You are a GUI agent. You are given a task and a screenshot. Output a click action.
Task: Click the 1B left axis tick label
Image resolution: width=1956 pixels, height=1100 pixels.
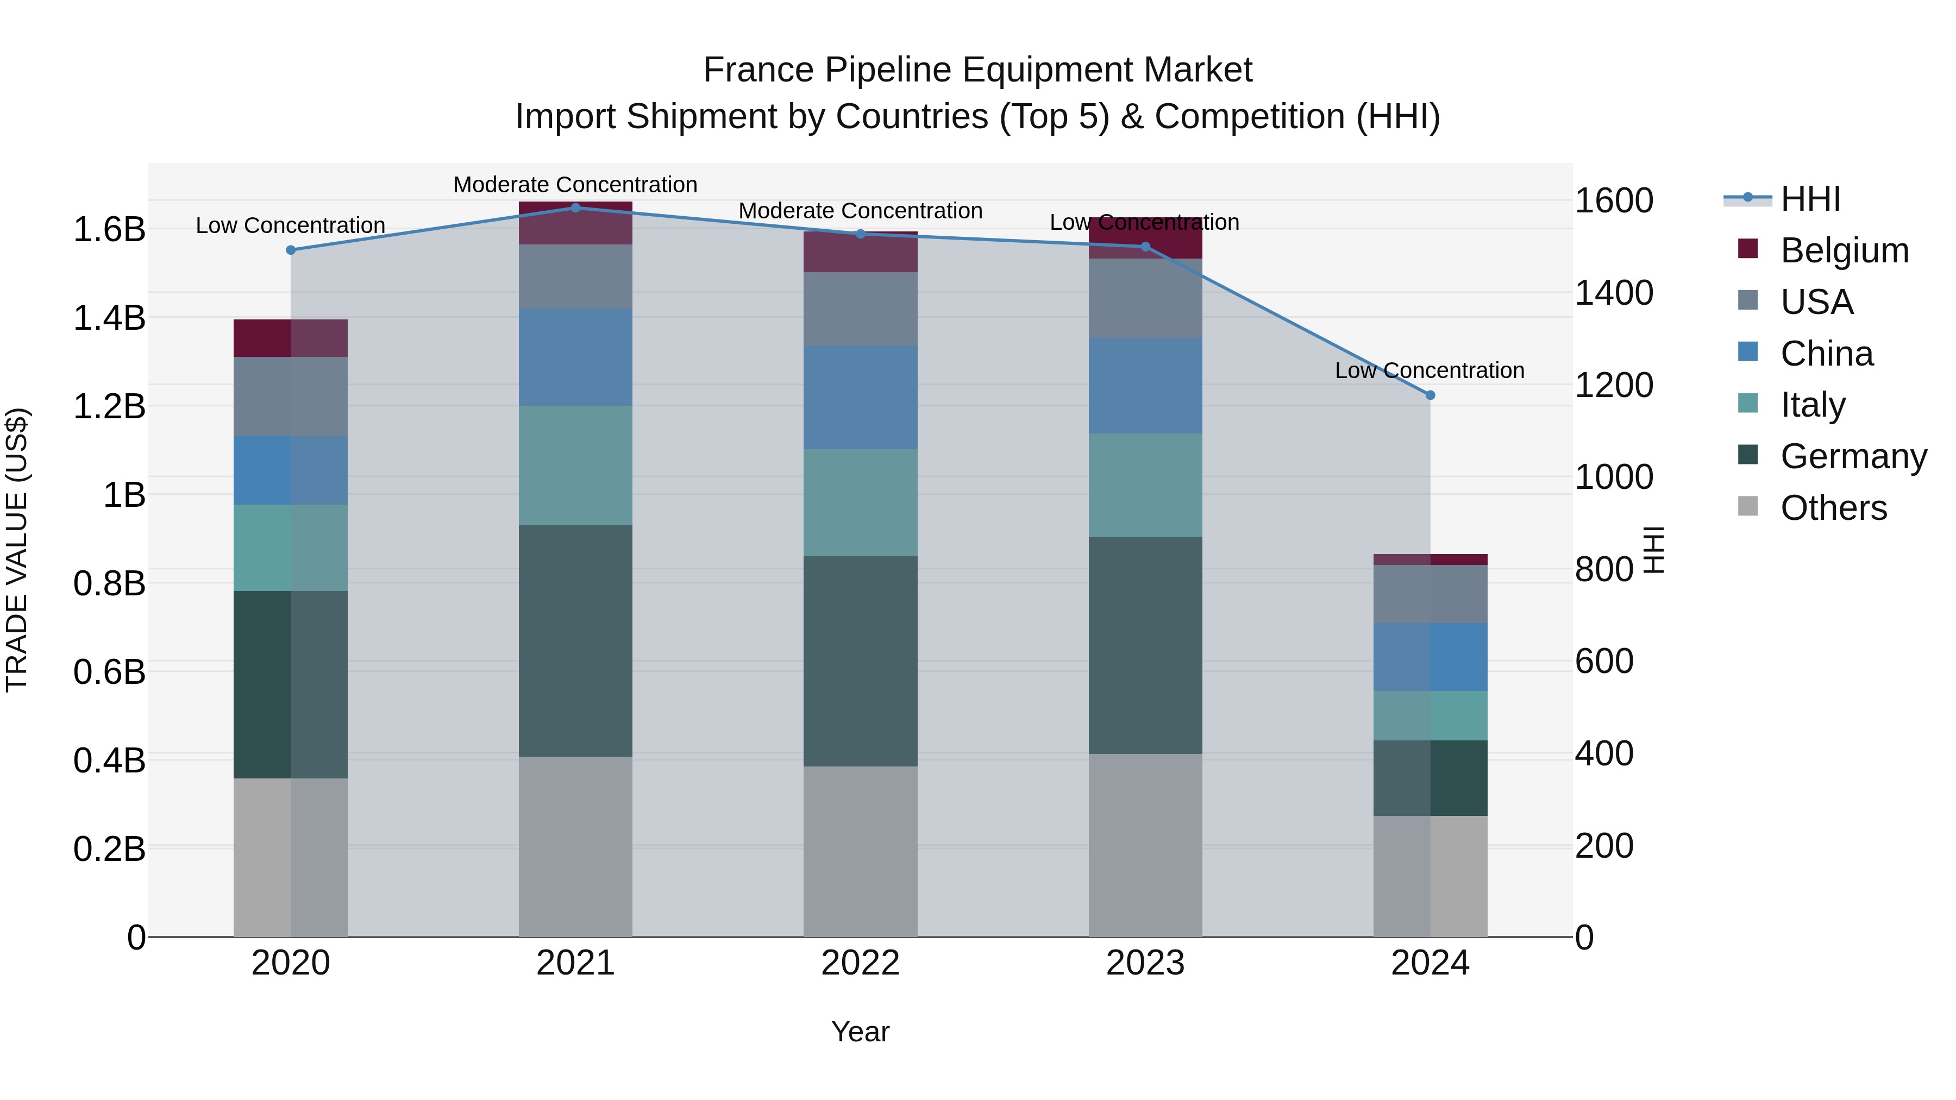point(124,495)
